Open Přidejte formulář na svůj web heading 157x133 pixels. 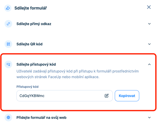pos(42,118)
